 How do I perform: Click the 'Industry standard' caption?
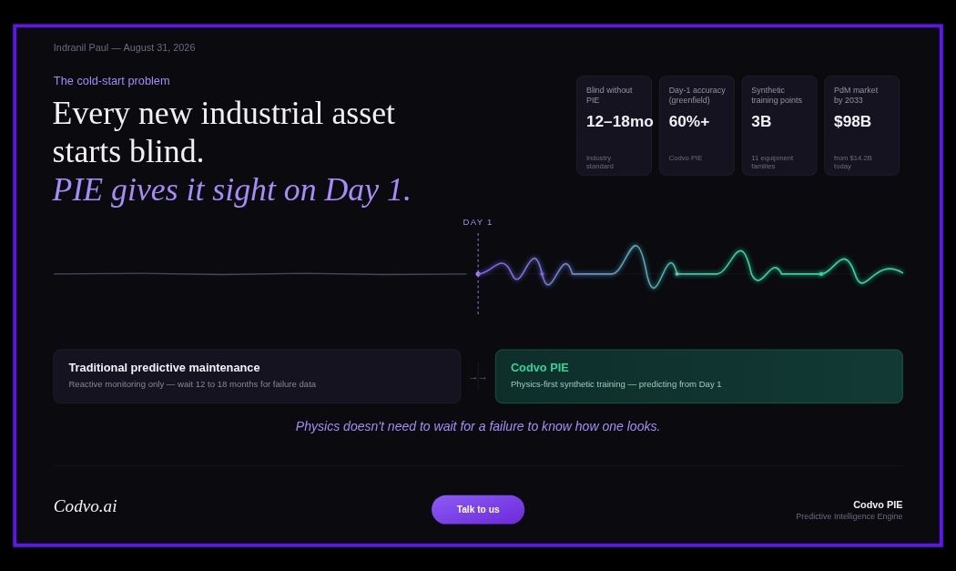pos(599,162)
